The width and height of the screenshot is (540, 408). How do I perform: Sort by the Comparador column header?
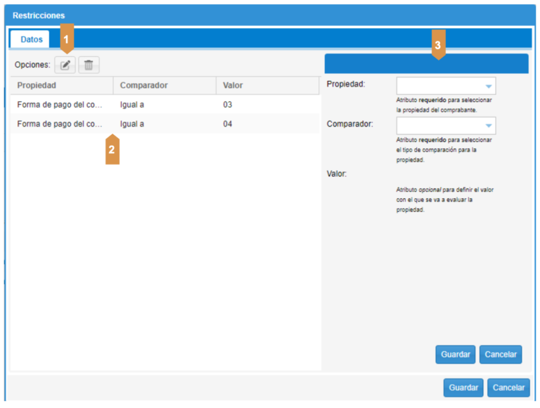(164, 86)
